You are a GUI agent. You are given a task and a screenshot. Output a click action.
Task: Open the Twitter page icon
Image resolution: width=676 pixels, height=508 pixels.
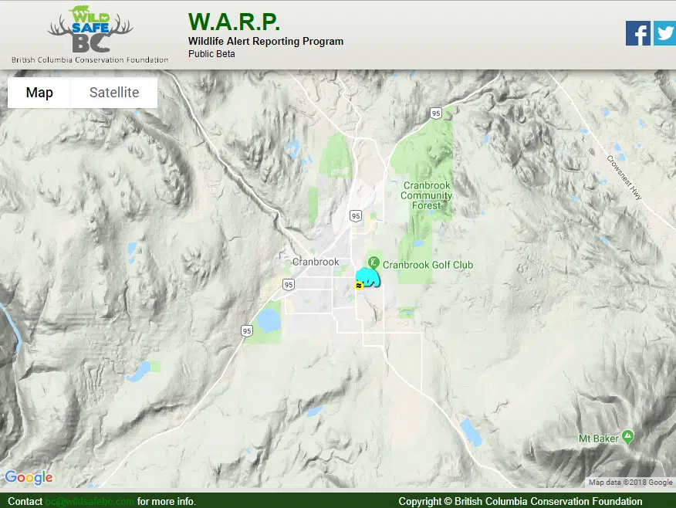coord(664,33)
